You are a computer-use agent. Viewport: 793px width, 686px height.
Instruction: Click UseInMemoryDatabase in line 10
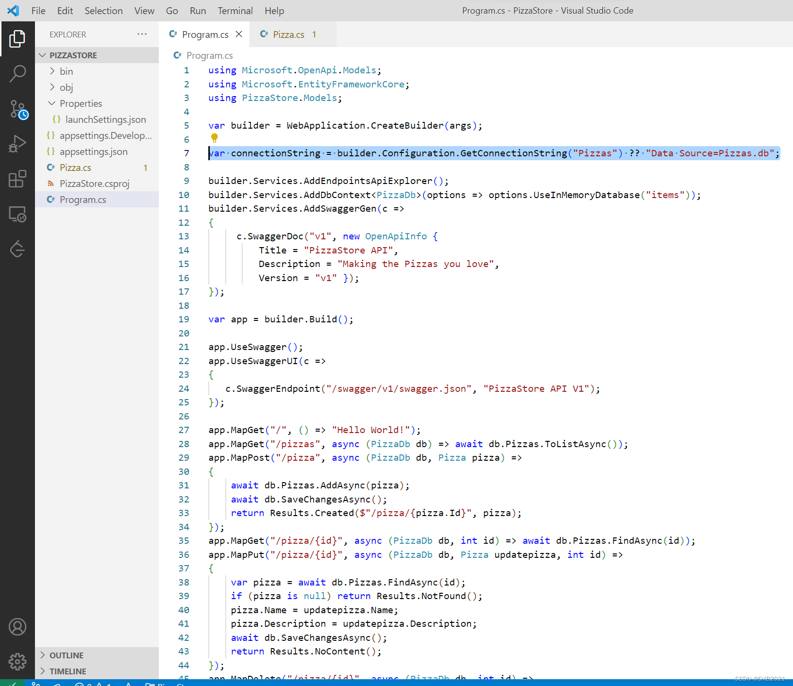pos(587,195)
